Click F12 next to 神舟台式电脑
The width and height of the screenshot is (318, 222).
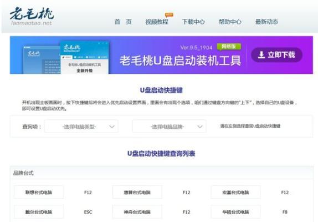coord(186,212)
